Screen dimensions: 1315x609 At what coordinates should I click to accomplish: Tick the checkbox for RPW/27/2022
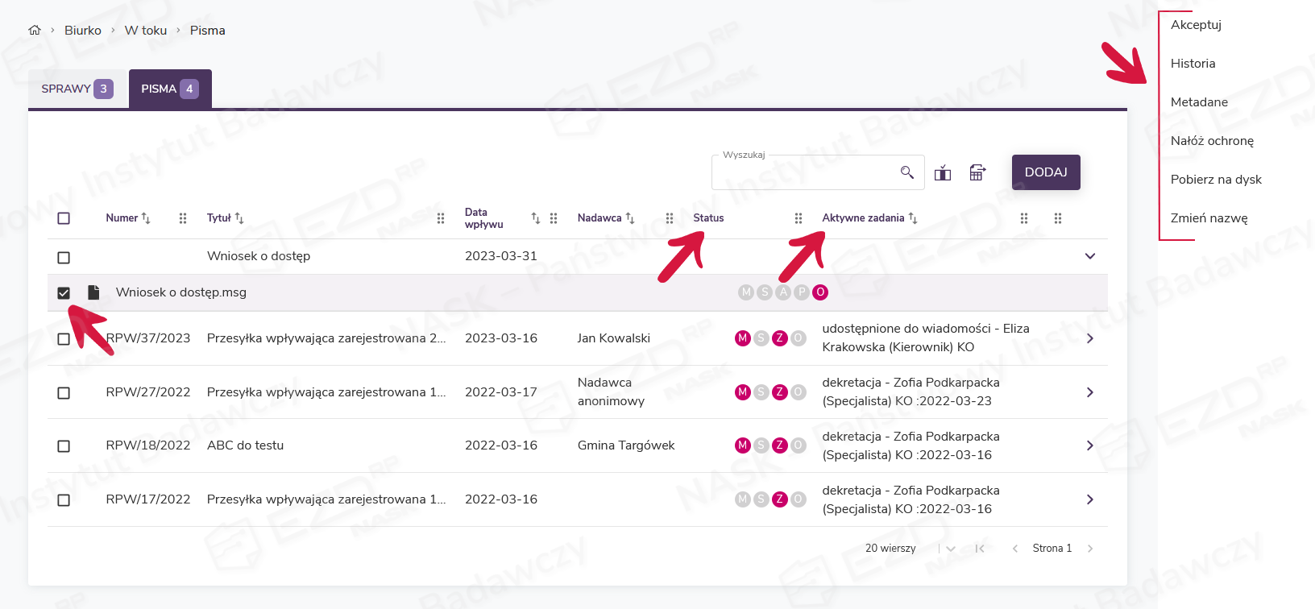64,393
